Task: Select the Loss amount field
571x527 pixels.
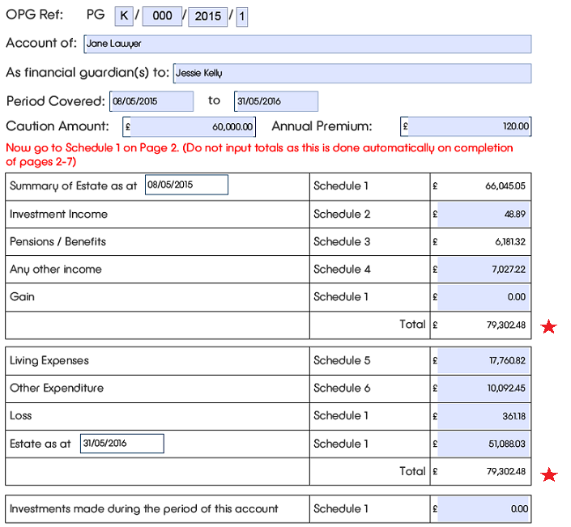Action: point(484,416)
